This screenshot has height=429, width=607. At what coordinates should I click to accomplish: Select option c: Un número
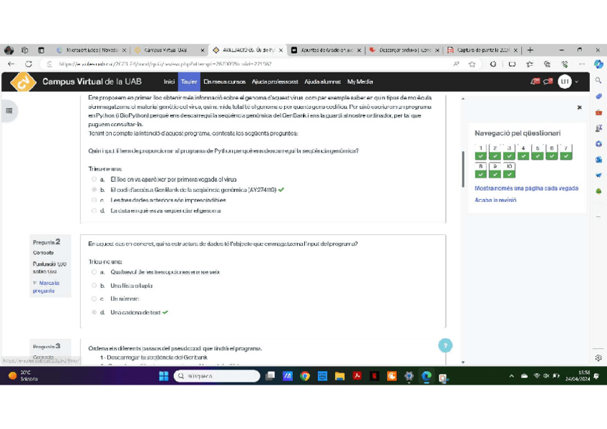(94, 299)
